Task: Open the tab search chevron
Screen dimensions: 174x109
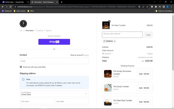Action: pyautogui.click(x=154, y=2)
